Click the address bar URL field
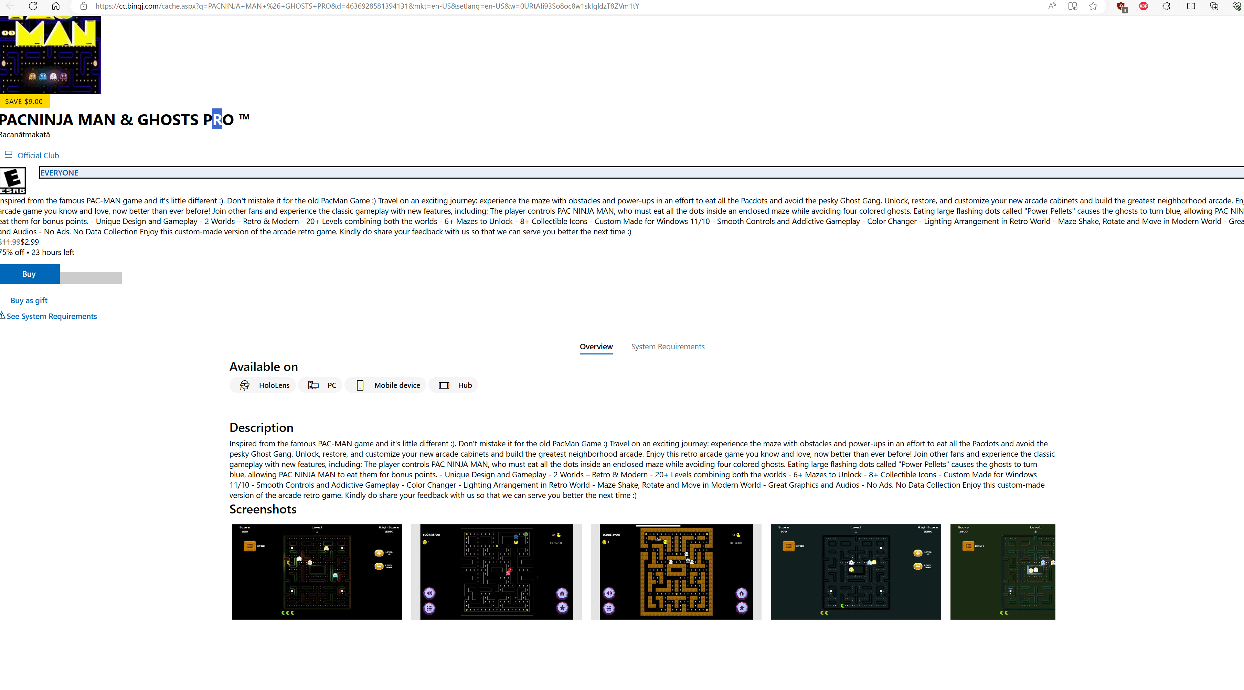This screenshot has width=1244, height=690. click(367, 6)
